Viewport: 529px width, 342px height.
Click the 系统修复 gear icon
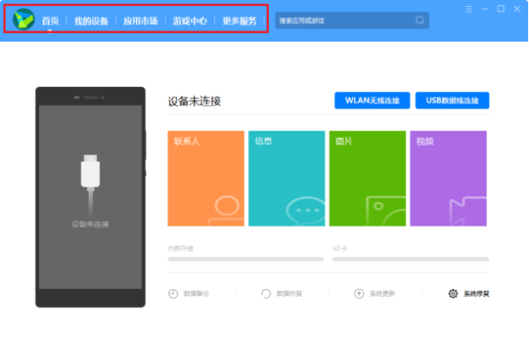(453, 293)
